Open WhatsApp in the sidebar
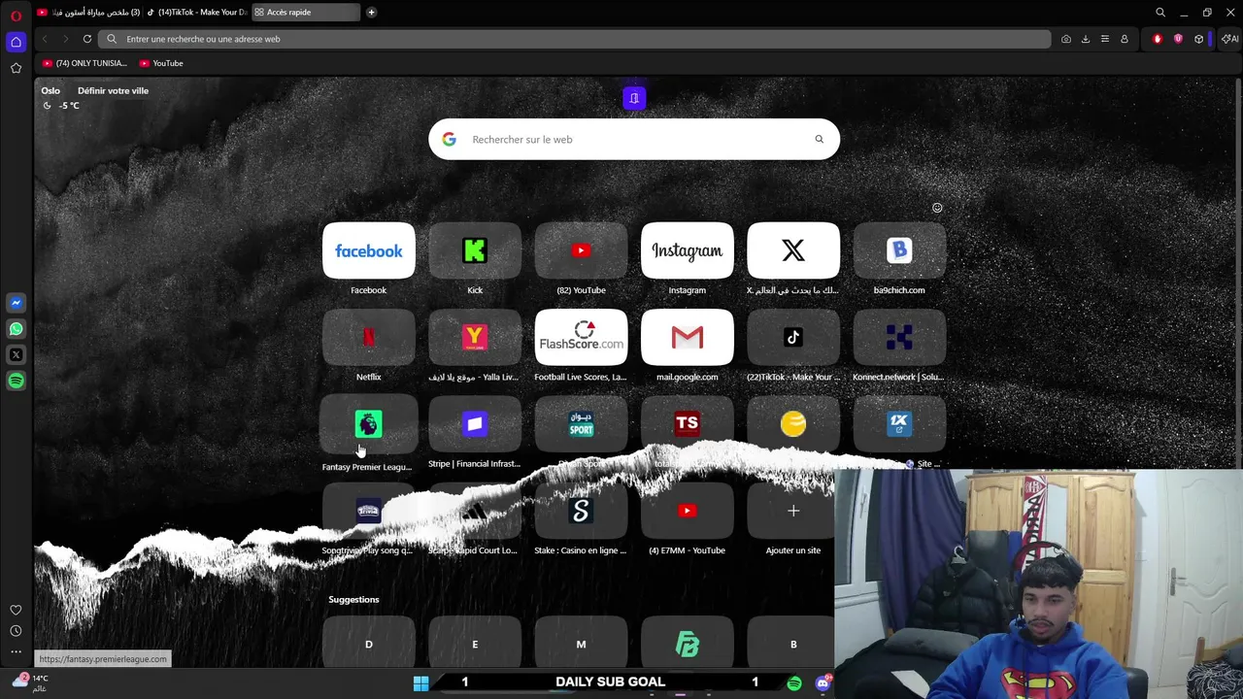 (16, 329)
